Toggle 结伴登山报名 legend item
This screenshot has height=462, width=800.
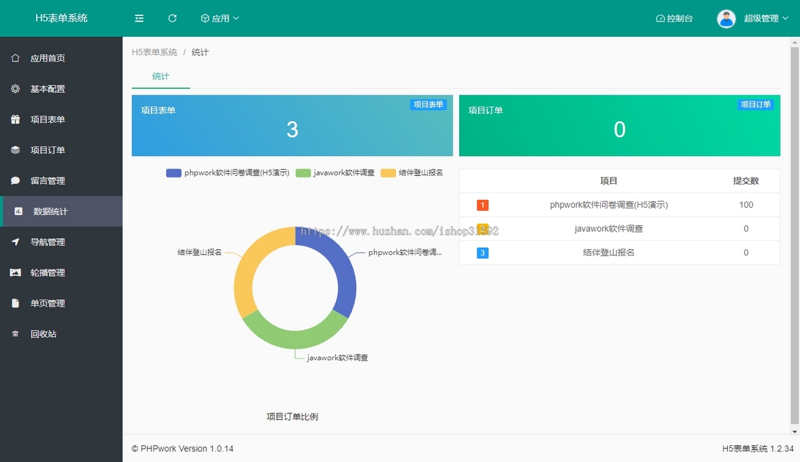coord(412,173)
